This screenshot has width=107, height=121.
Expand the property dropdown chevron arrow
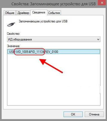coord(98,39)
